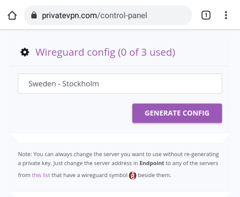The height and width of the screenshot is (197, 240).
Task: Click the "Note:" label in the info box
Action: tap(25, 154)
